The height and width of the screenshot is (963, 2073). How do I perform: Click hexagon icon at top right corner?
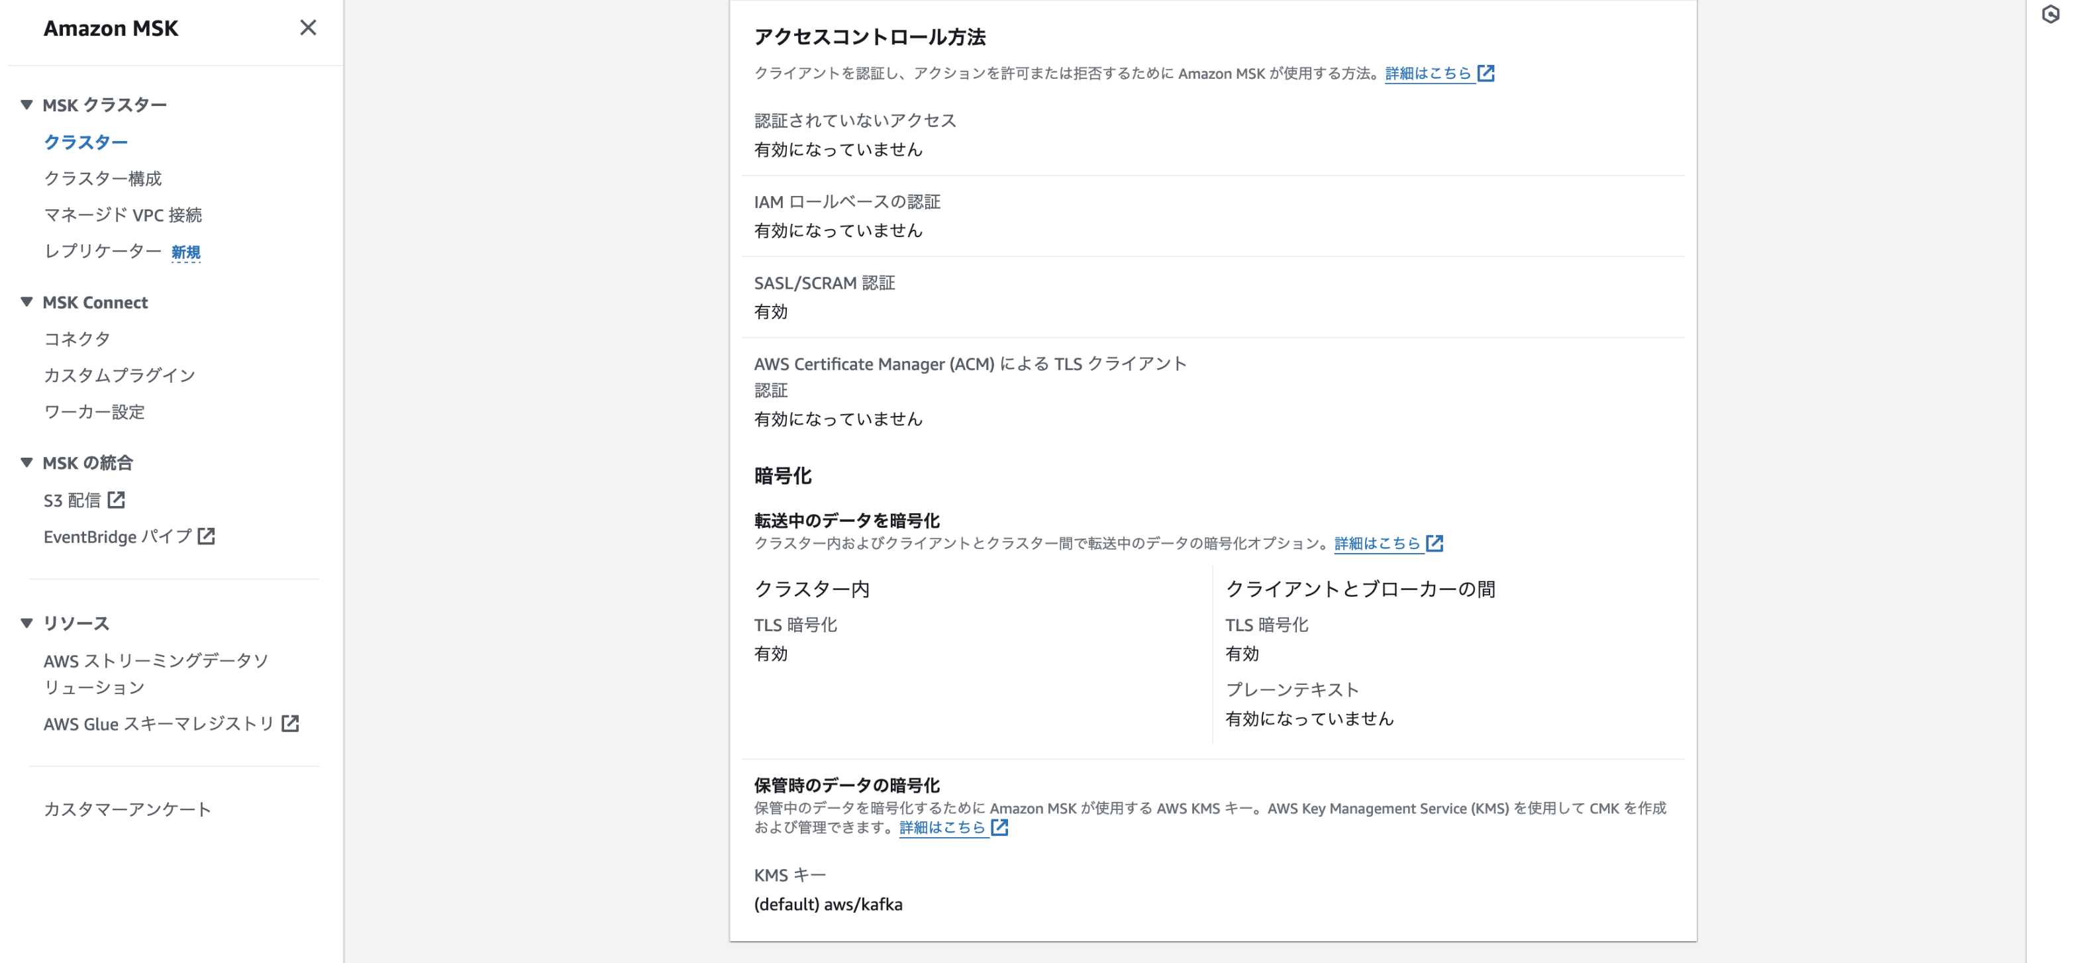2050,15
